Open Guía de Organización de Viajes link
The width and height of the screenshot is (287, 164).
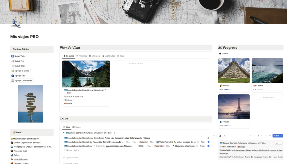[26, 143]
